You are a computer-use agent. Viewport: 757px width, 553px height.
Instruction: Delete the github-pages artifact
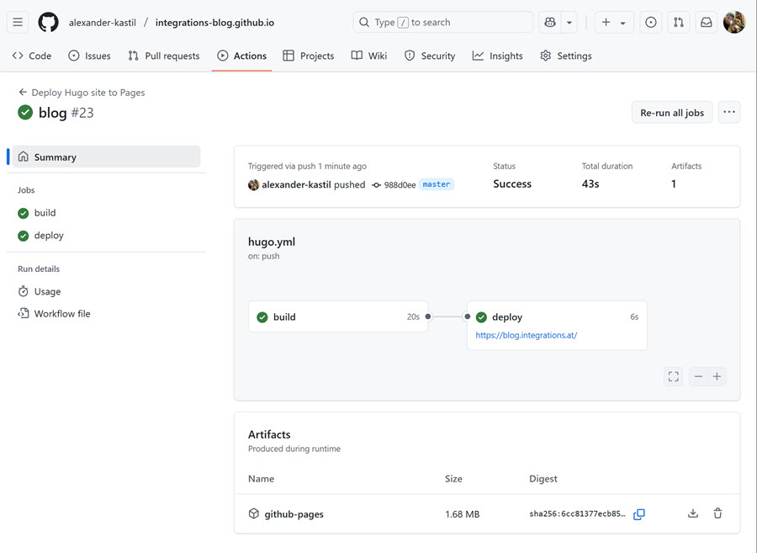[718, 514]
